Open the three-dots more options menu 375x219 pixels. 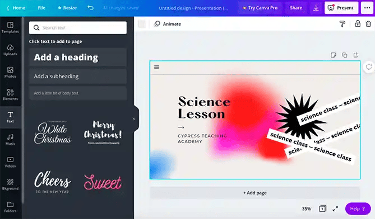(x=367, y=8)
